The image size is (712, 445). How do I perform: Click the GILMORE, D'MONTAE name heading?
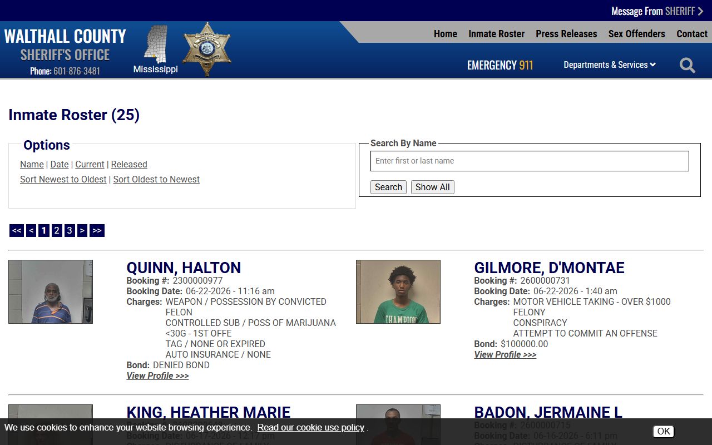549,268
